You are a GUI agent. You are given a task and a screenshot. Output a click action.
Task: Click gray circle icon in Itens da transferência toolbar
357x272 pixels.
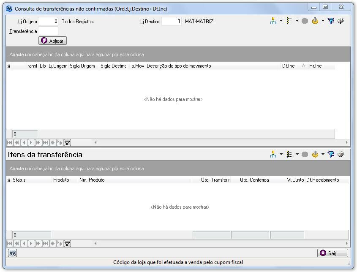[x=305, y=155]
